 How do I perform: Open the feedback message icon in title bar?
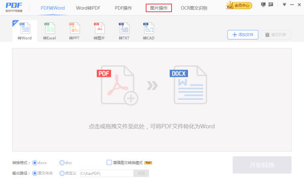click(271, 5)
